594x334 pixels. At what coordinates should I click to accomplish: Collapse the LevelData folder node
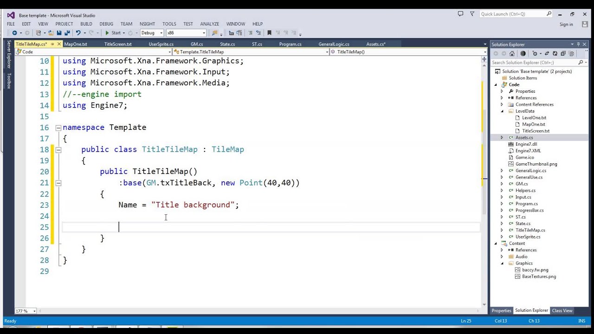[502, 111]
